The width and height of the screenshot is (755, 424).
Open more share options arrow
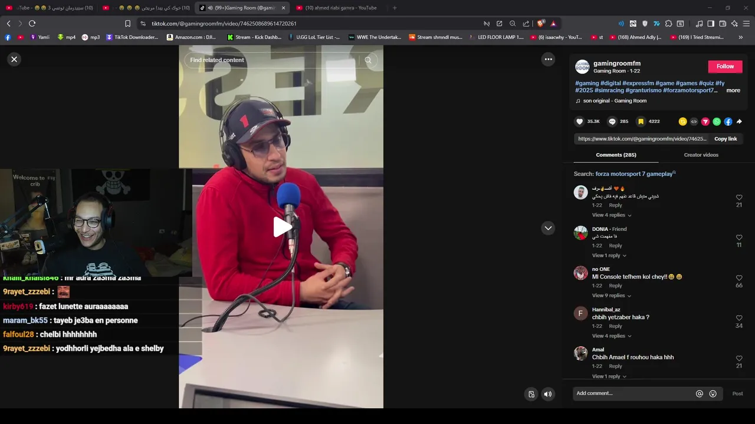coord(739,122)
